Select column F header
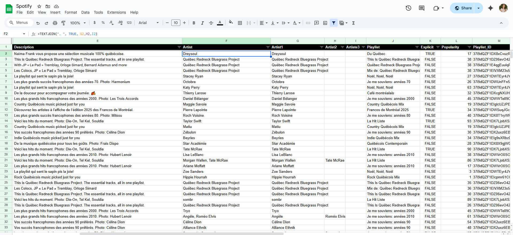The image size is (513, 235). pyautogui.click(x=226, y=41)
